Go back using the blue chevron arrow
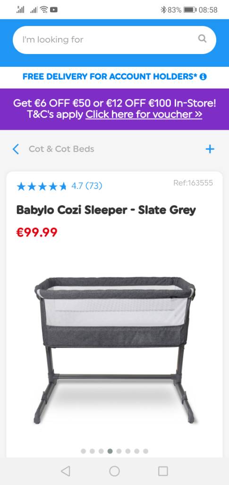 tap(16, 149)
